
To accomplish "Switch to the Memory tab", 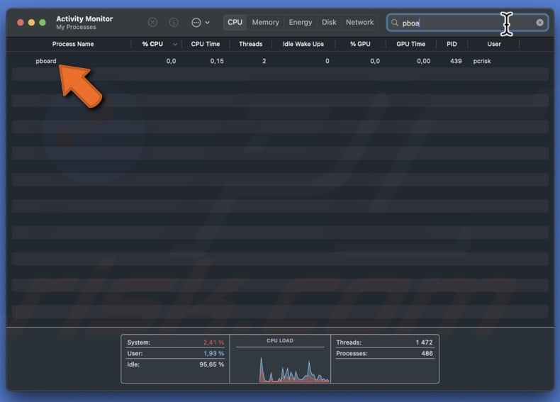I will [265, 22].
